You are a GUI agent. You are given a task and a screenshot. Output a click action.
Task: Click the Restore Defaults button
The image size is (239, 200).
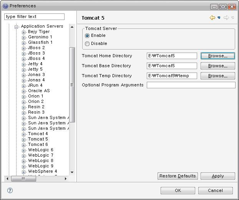[x=178, y=176]
